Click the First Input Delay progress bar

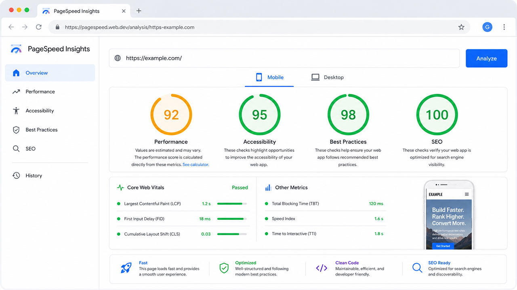[x=232, y=219]
